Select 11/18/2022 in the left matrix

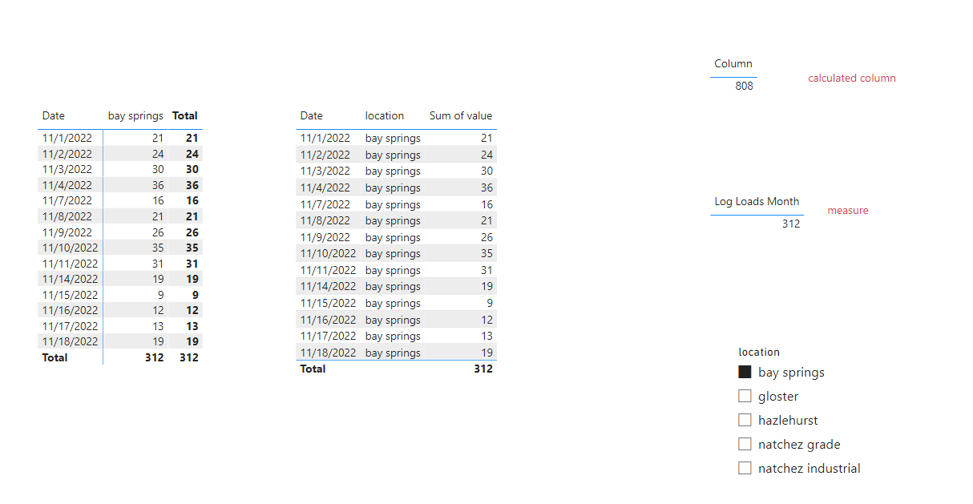70,341
